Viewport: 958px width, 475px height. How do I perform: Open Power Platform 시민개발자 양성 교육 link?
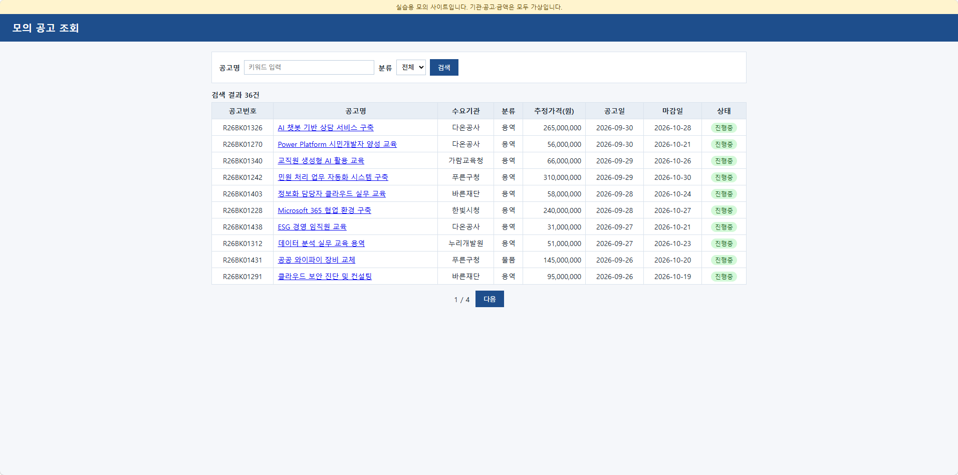click(337, 144)
